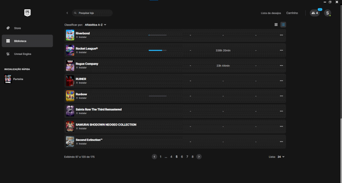342x183 pixels.
Task: Go back using the back arrow
Action: point(67,13)
